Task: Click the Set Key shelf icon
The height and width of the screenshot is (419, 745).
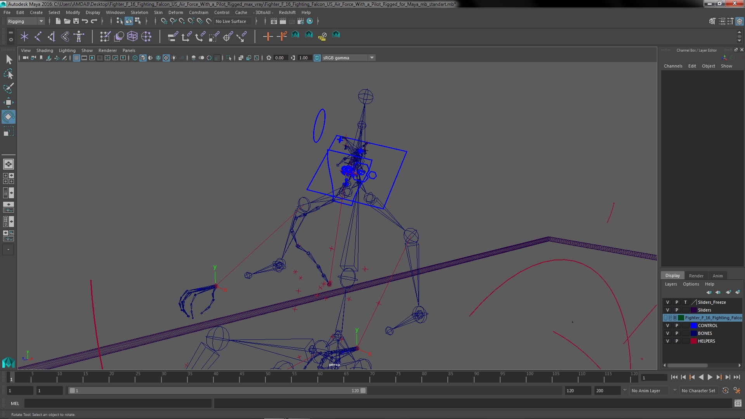Action: coord(268,36)
